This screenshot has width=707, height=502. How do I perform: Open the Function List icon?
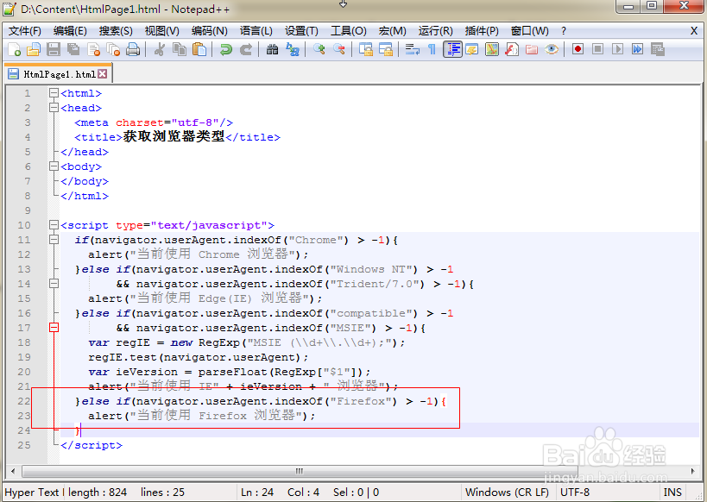pos(511,49)
